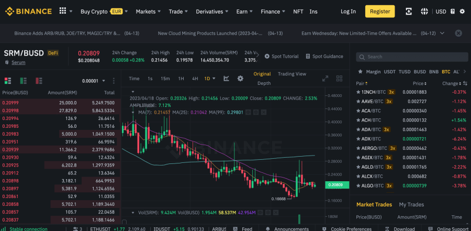The image size is (471, 231).
Task: Open chart technical indicators icon
Action: click(x=227, y=79)
